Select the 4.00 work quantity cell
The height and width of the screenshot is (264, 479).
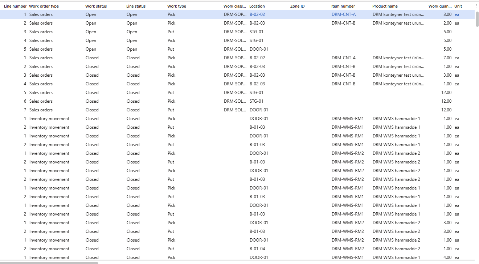(447, 257)
